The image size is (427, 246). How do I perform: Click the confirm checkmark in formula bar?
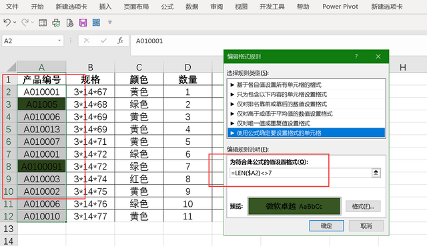point(103,41)
